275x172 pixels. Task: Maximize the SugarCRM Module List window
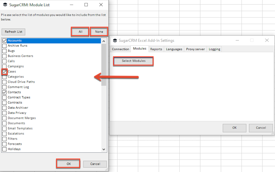point(86,5)
